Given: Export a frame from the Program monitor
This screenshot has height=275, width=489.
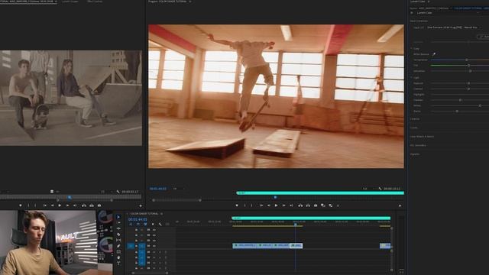Looking at the screenshot, I should (316, 205).
